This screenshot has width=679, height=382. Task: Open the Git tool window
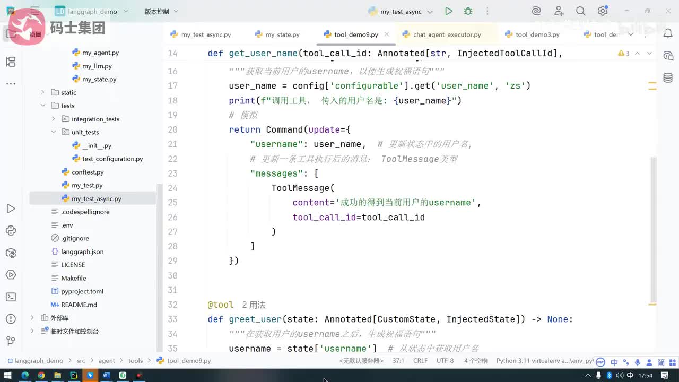(11, 341)
